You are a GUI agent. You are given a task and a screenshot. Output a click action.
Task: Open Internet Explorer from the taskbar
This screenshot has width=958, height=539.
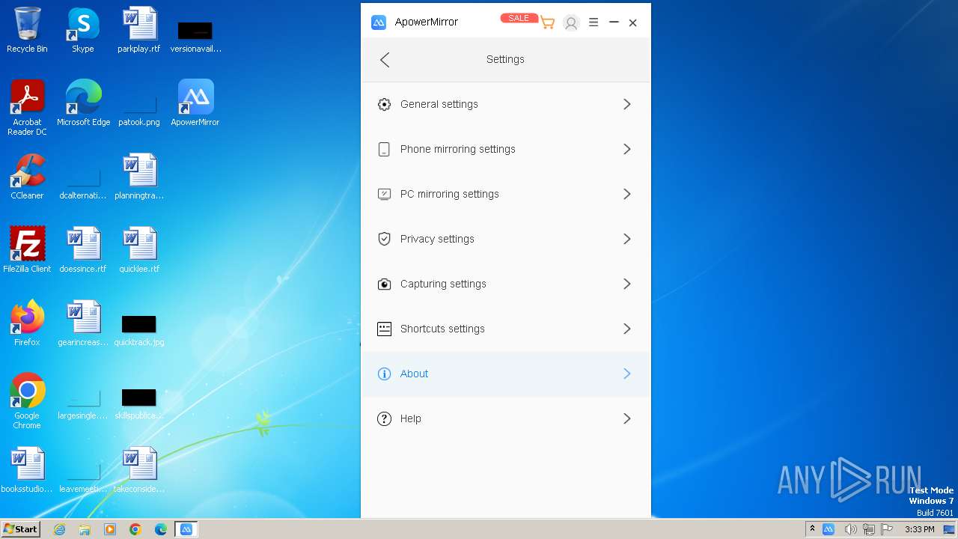coord(59,529)
